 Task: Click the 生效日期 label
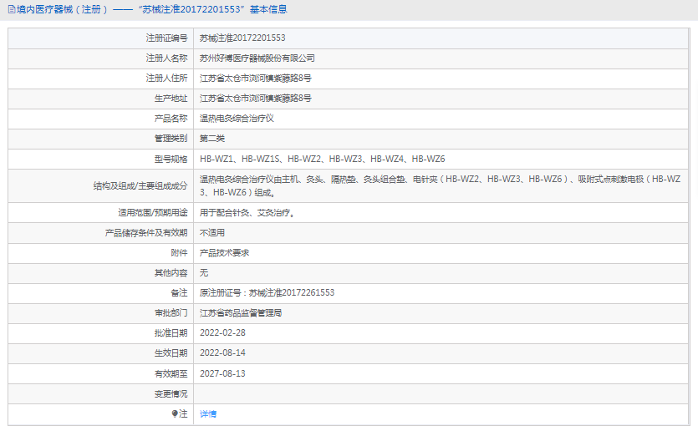171,353
